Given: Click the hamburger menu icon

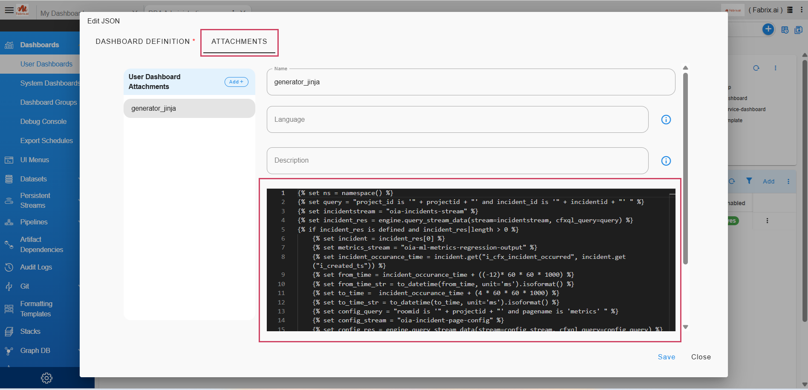Looking at the screenshot, I should 9,10.
